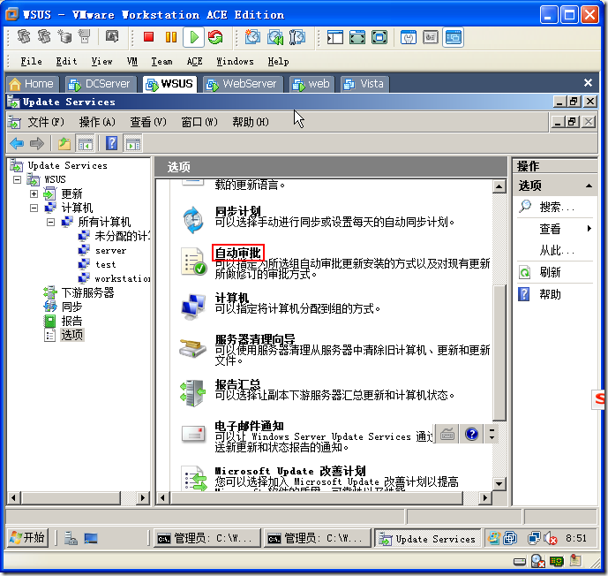Click the blue help icon in MMC toolbar
608x576 pixels.
(x=112, y=144)
